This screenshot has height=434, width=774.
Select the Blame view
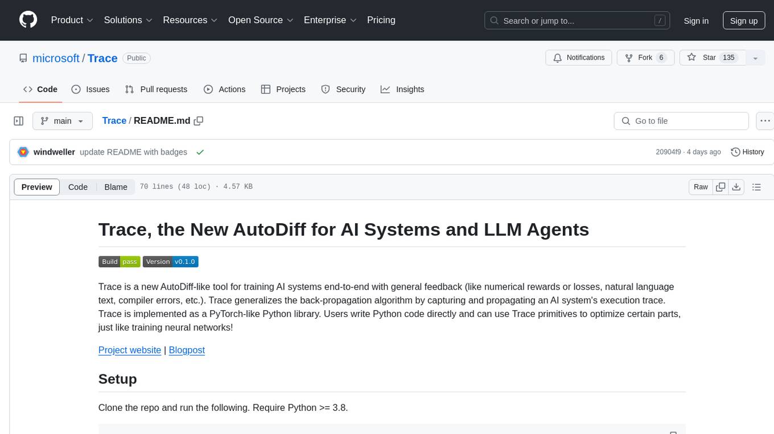(x=116, y=187)
